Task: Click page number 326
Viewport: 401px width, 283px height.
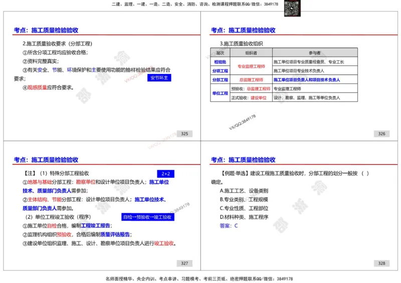Action: click(x=381, y=133)
